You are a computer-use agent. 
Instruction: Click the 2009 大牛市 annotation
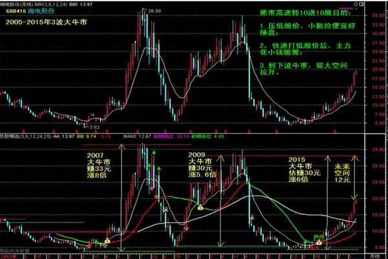tap(202, 164)
